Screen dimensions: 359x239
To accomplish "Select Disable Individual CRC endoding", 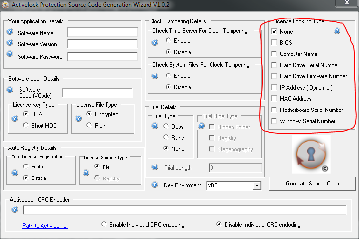I will (219, 224).
